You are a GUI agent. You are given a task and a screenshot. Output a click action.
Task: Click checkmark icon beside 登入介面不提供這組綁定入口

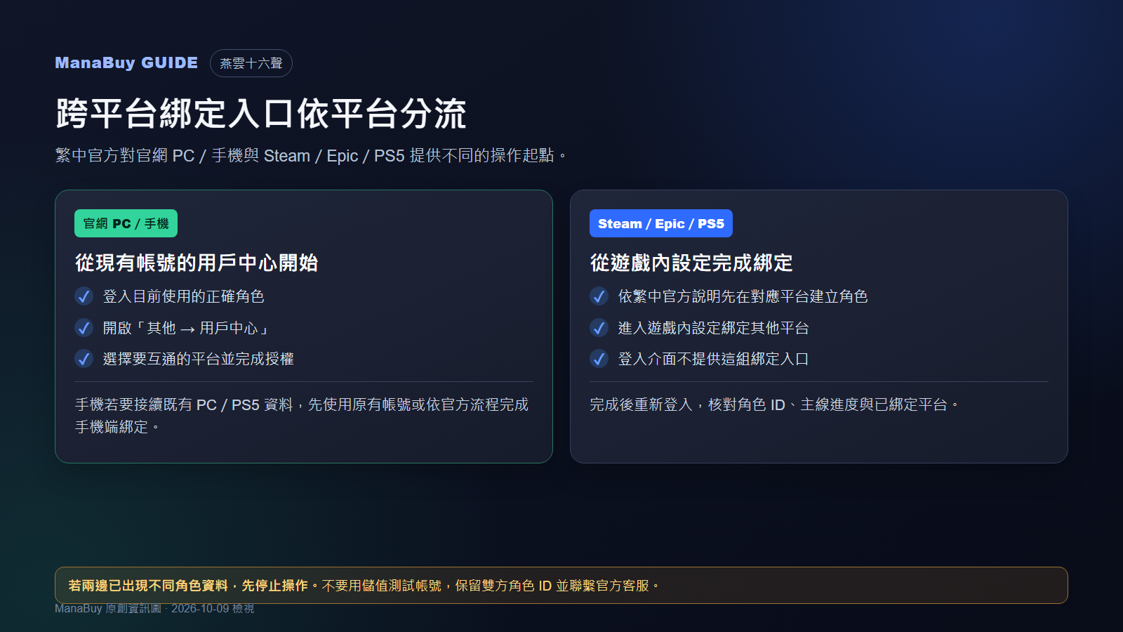point(599,359)
